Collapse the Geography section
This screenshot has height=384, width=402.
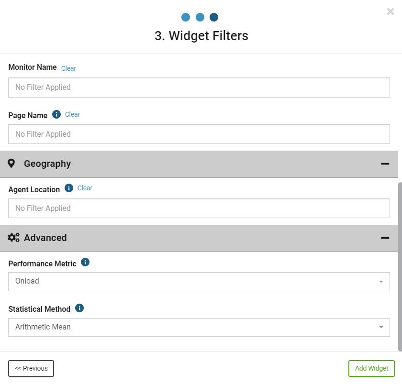(385, 164)
